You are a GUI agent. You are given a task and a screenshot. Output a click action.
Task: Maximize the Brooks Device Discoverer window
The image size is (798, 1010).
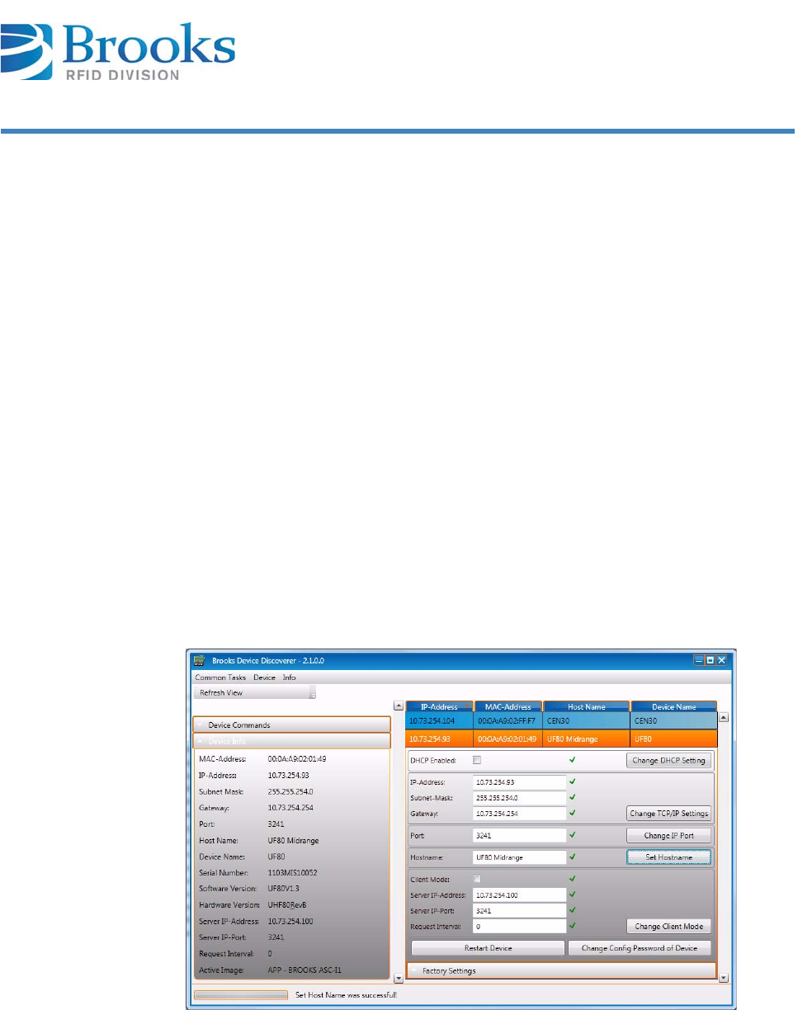(710, 660)
